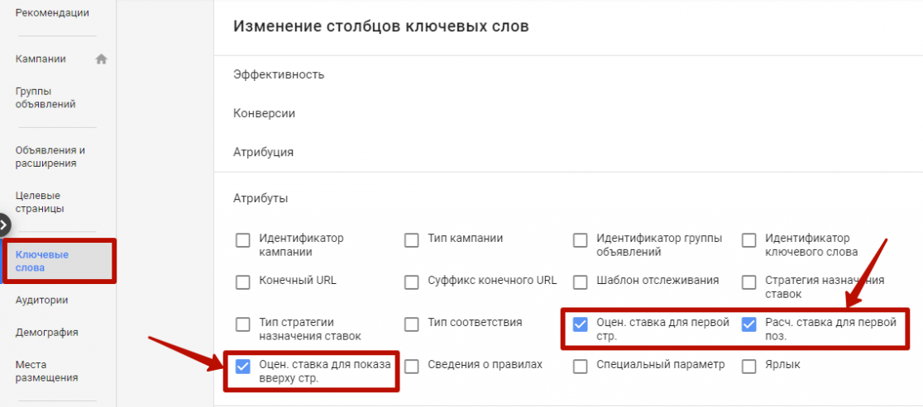Enable the Шаблон отслеживания checkbox
Image resolution: width=923 pixels, height=407 pixels.
(581, 282)
